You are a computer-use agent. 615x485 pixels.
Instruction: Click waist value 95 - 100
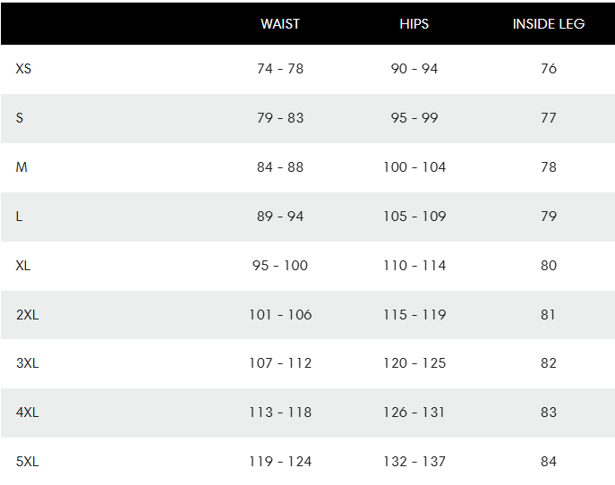pyautogui.click(x=280, y=266)
